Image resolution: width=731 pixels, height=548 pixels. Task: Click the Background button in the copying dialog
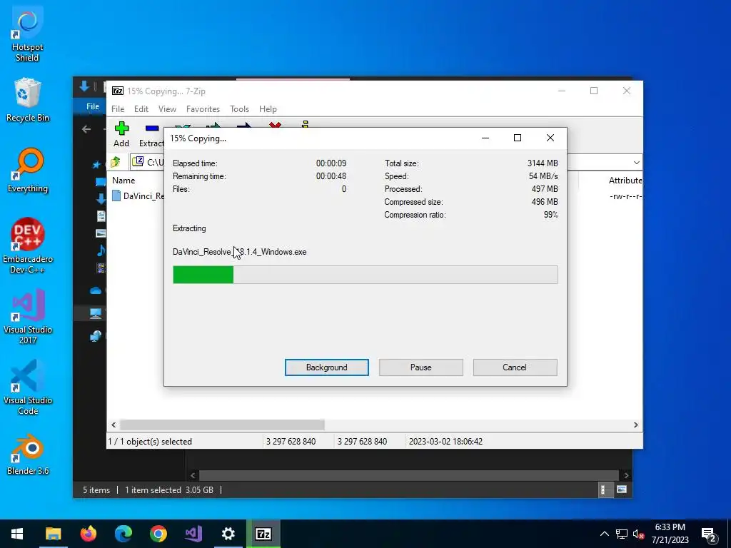click(x=327, y=367)
